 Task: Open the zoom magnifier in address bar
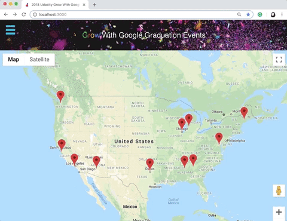pyautogui.click(x=239, y=14)
